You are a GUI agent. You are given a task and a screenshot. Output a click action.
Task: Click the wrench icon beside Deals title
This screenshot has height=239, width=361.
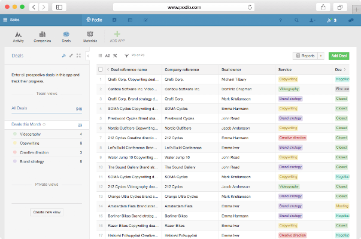point(71,56)
